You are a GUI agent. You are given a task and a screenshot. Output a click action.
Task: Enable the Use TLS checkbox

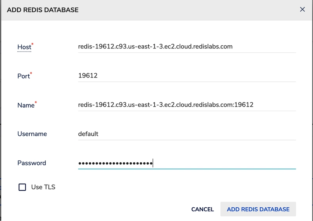pos(22,187)
